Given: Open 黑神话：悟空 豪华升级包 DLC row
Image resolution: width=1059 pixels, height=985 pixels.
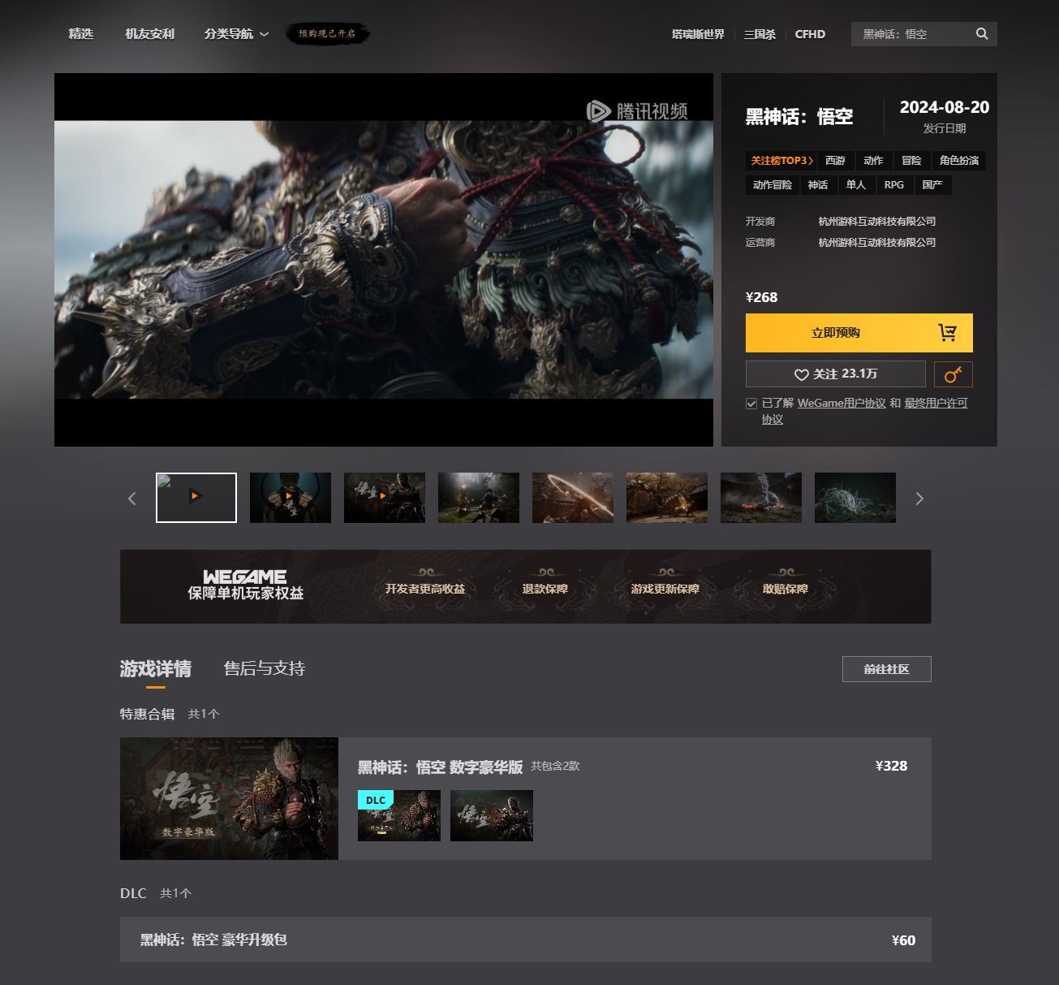Looking at the screenshot, I should [526, 940].
